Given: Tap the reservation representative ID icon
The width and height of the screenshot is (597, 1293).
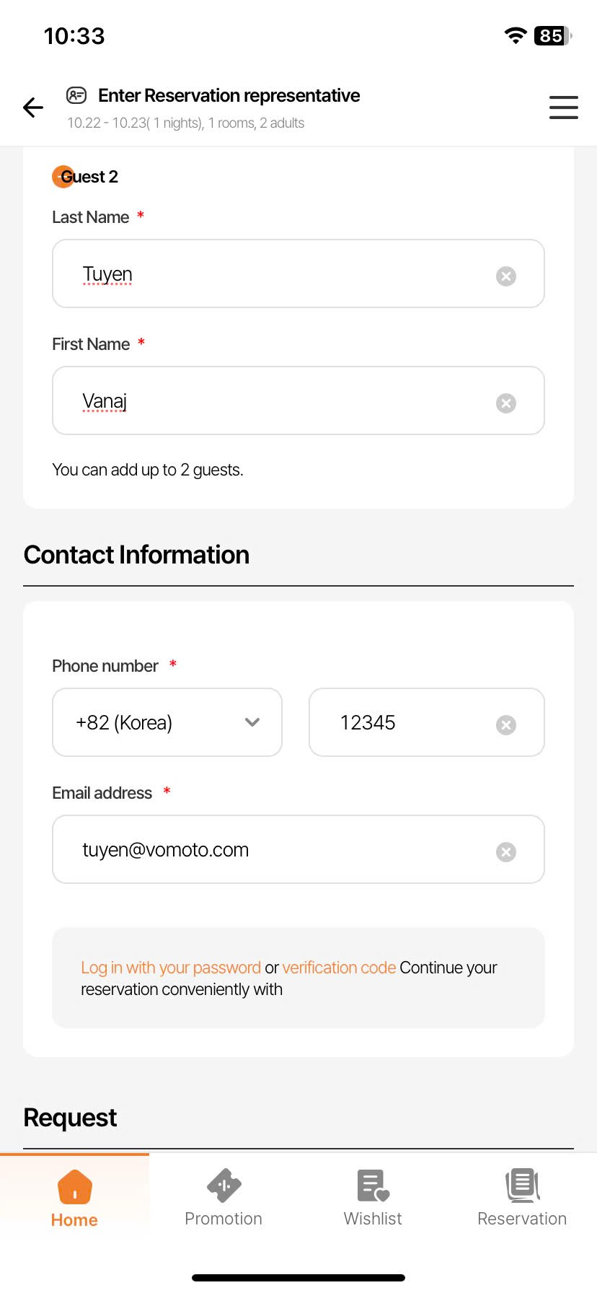Looking at the screenshot, I should [76, 95].
